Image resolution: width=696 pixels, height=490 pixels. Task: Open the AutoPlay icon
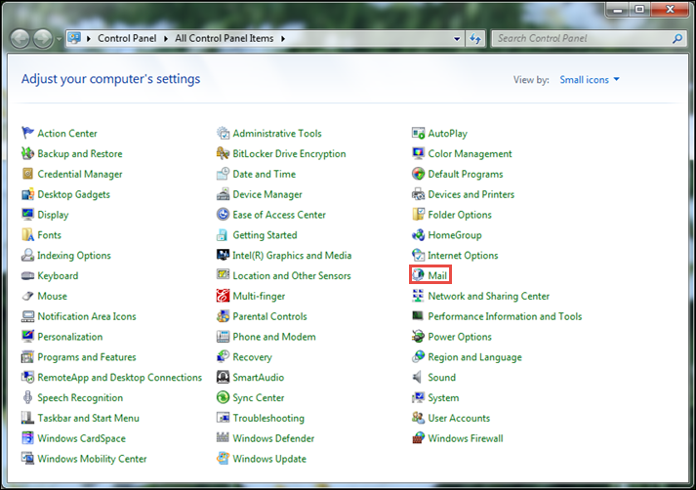[418, 133]
